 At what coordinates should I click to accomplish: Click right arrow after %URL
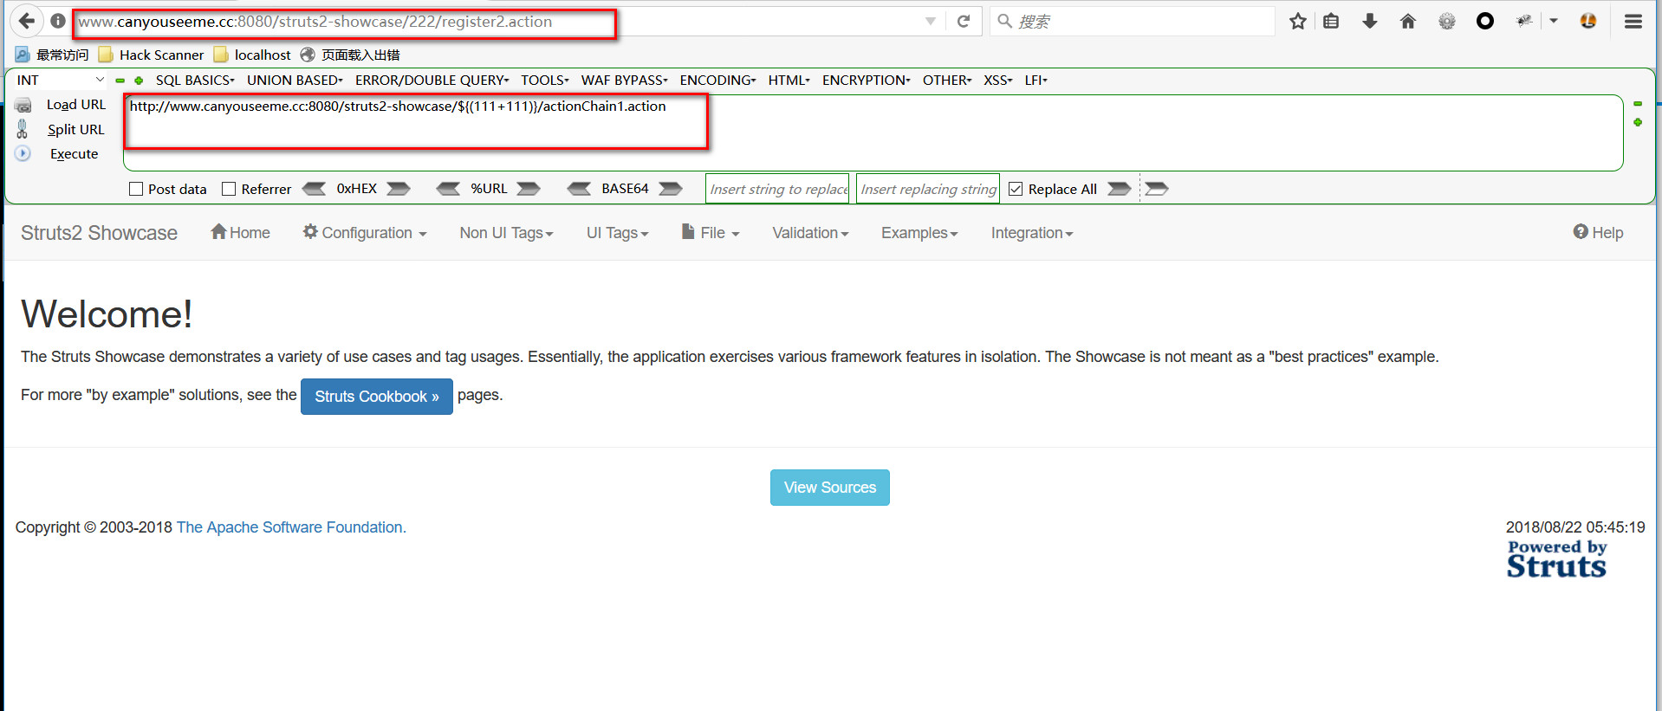(x=529, y=189)
